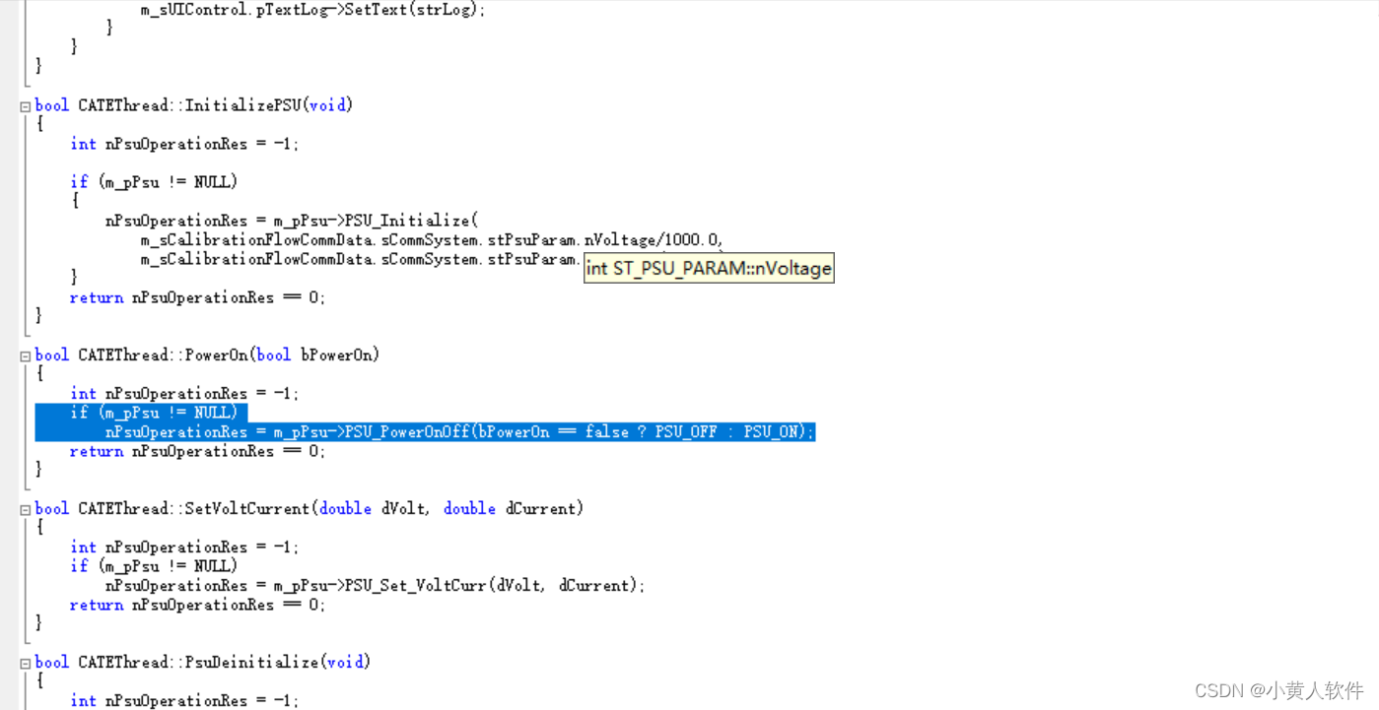Collapse the InitializePSU function block
This screenshot has height=710, width=1379.
pyautogui.click(x=26, y=106)
